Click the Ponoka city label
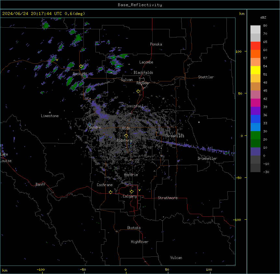The image size is (280, 274). point(156,44)
